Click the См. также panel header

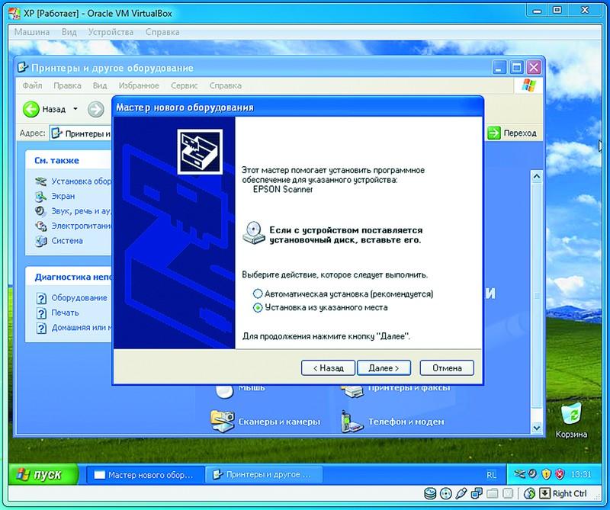tap(69, 160)
